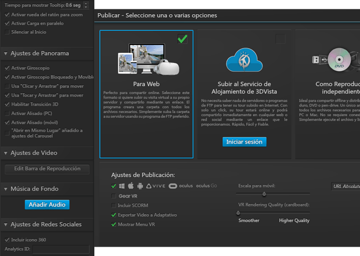Viewport: 360px width, 256px height.
Task: Click the Smoother label
Action: tap(249, 220)
